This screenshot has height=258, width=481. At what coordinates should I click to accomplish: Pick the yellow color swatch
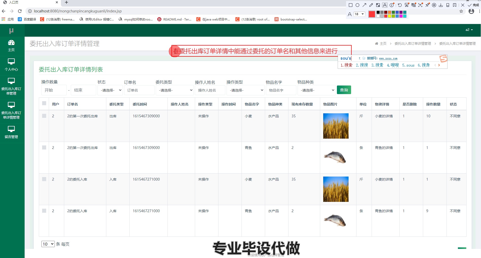pyautogui.click(x=389, y=16)
